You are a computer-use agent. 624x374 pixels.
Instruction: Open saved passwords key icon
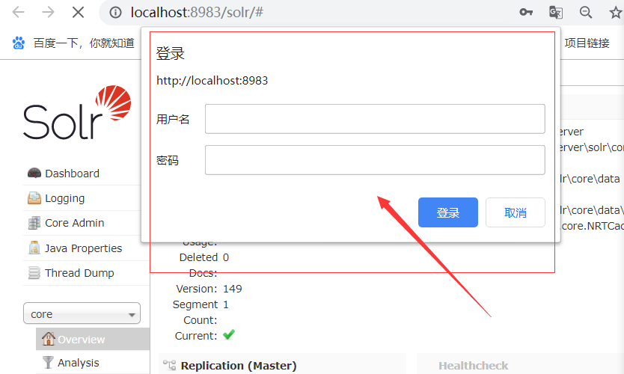pos(526,12)
